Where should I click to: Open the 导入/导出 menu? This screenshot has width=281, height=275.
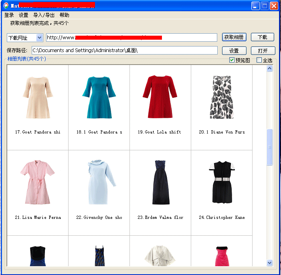tap(44, 15)
